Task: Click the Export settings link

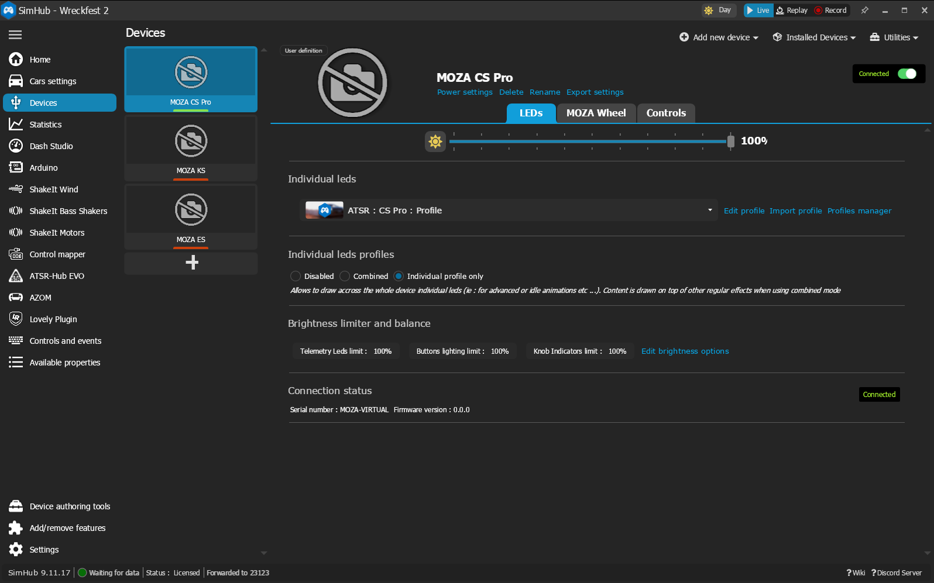Action: (x=595, y=92)
